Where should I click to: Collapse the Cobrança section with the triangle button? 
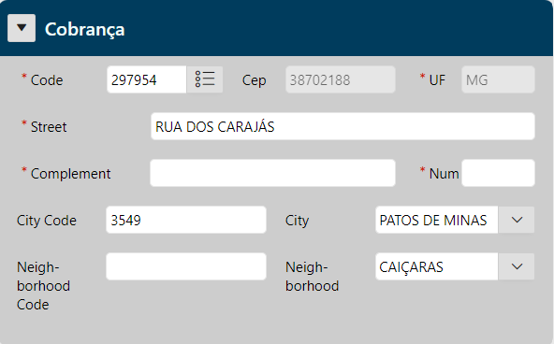(22, 28)
